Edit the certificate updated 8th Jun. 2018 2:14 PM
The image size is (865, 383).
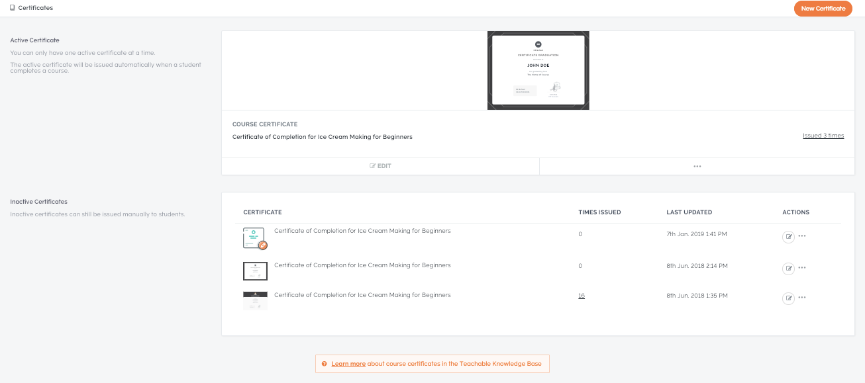pos(788,269)
